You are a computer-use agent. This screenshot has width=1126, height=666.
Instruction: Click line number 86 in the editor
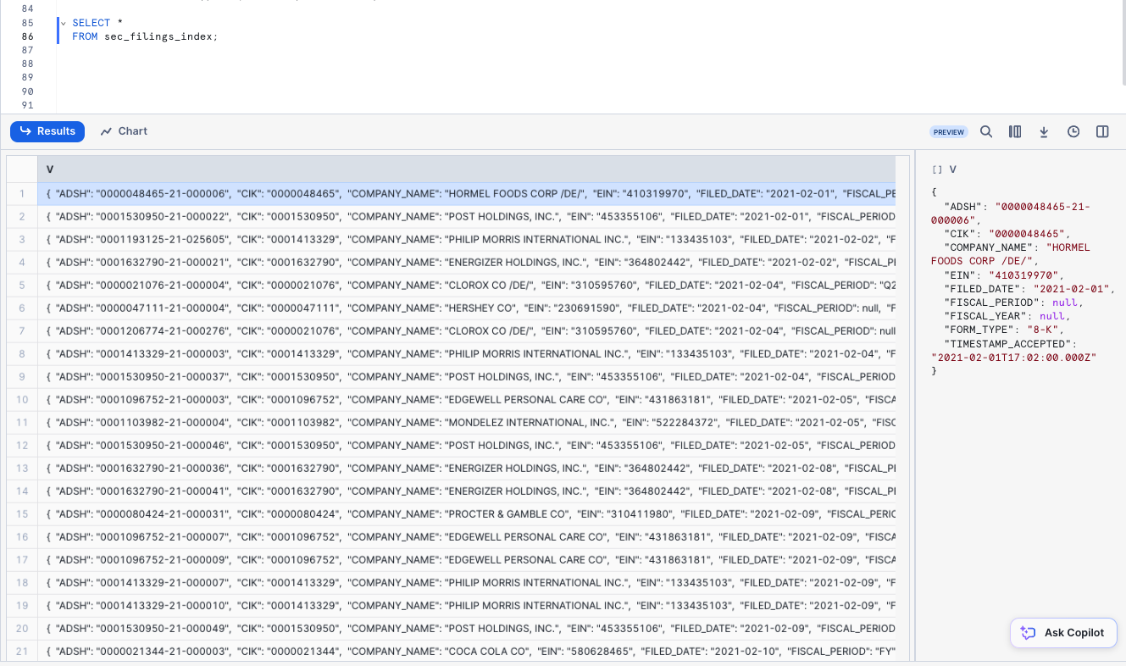coord(28,36)
